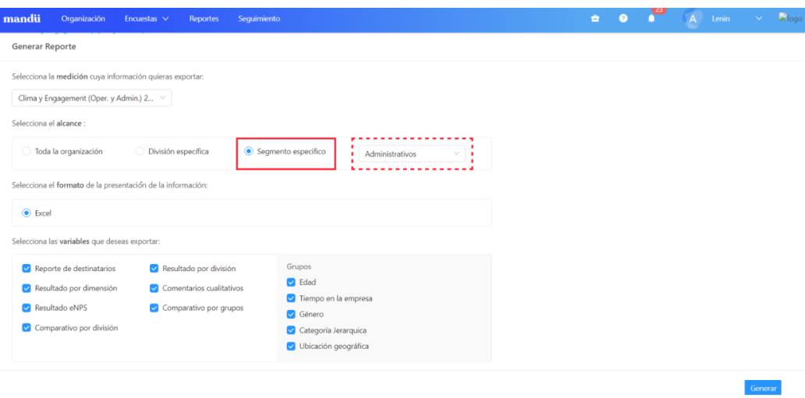
Task: Select Segmento específico radio
Action: pos(249,152)
